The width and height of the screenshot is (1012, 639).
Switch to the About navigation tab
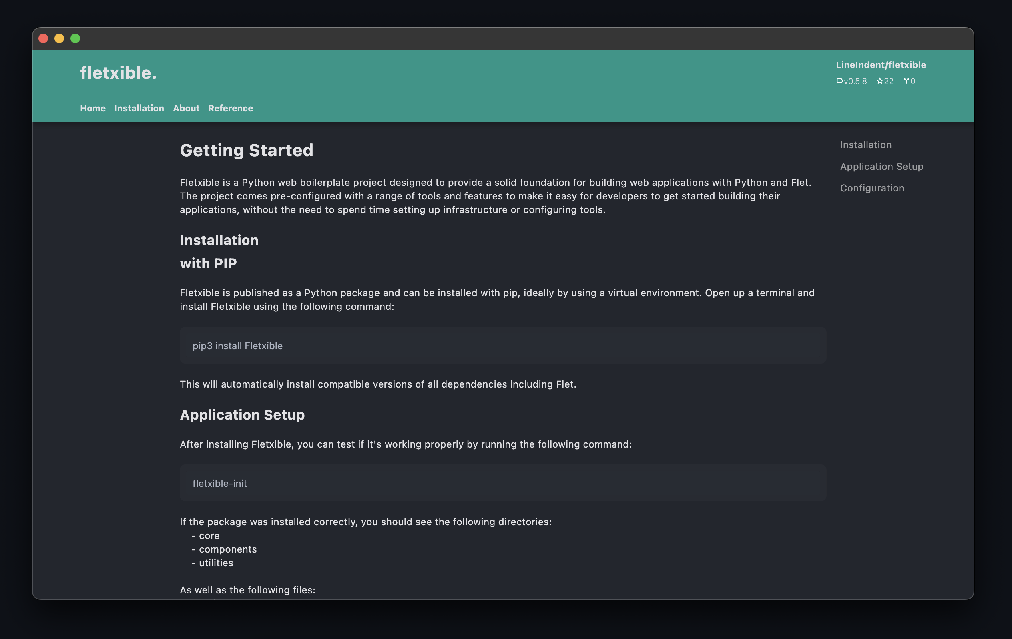click(x=186, y=108)
